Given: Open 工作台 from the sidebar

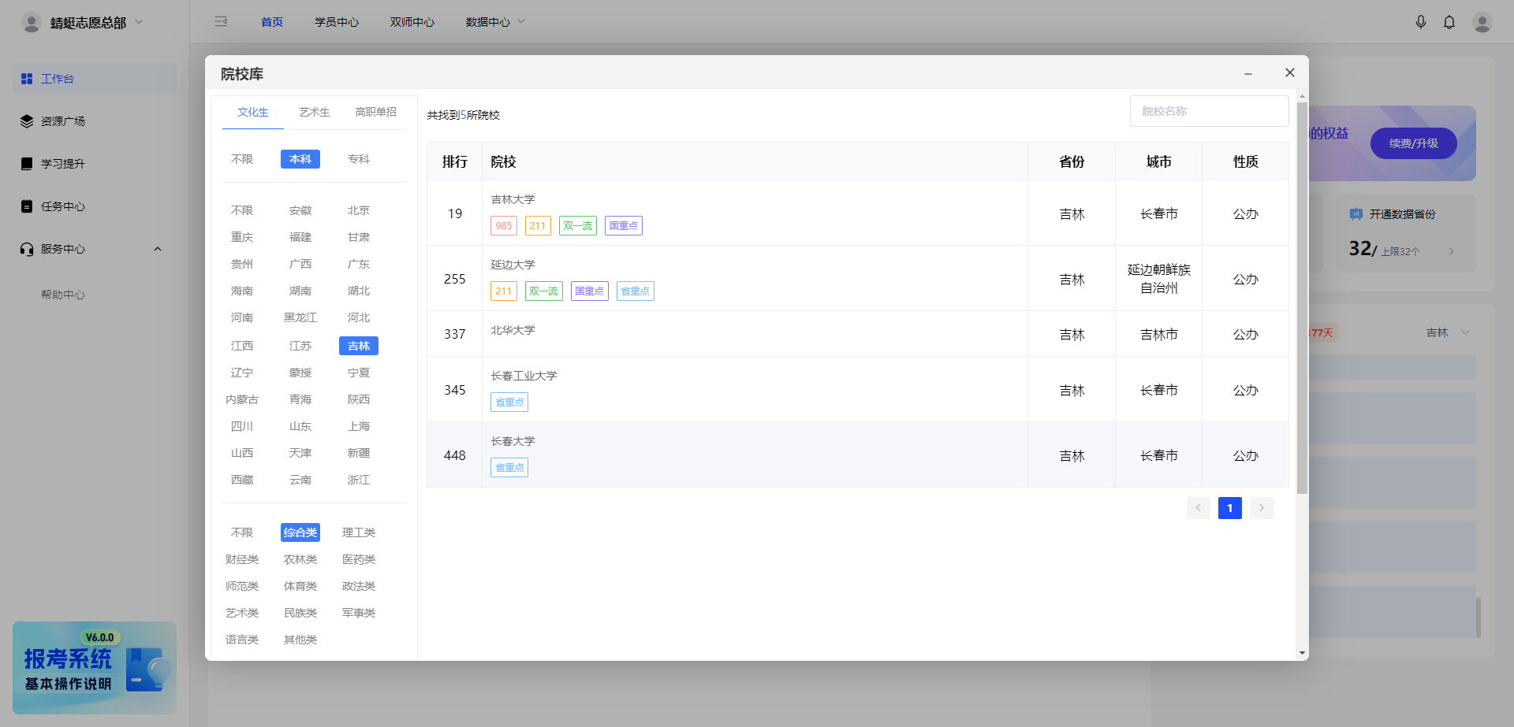Looking at the screenshot, I should click(x=58, y=79).
